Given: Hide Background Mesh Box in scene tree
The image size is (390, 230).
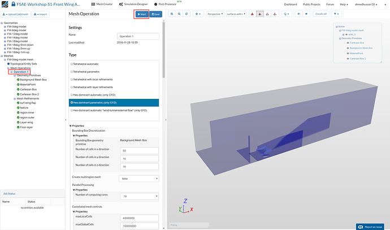Looking at the screenshot, I should 348,48.
